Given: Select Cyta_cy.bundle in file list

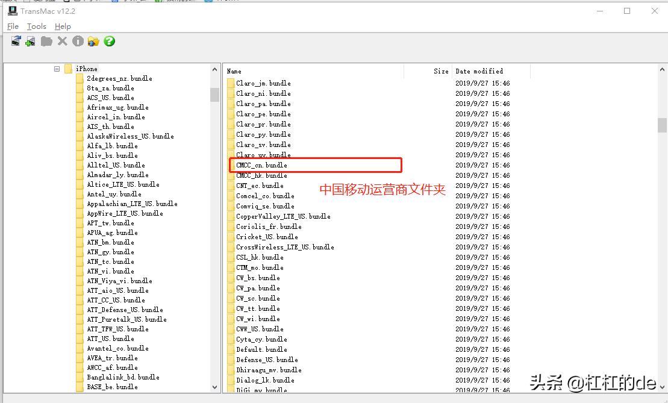Looking at the screenshot, I should pyautogui.click(x=261, y=339).
